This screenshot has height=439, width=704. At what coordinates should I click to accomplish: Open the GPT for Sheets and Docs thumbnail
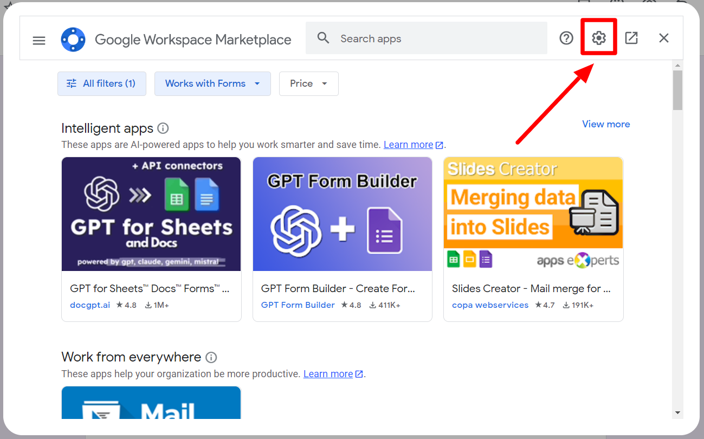tap(151, 214)
